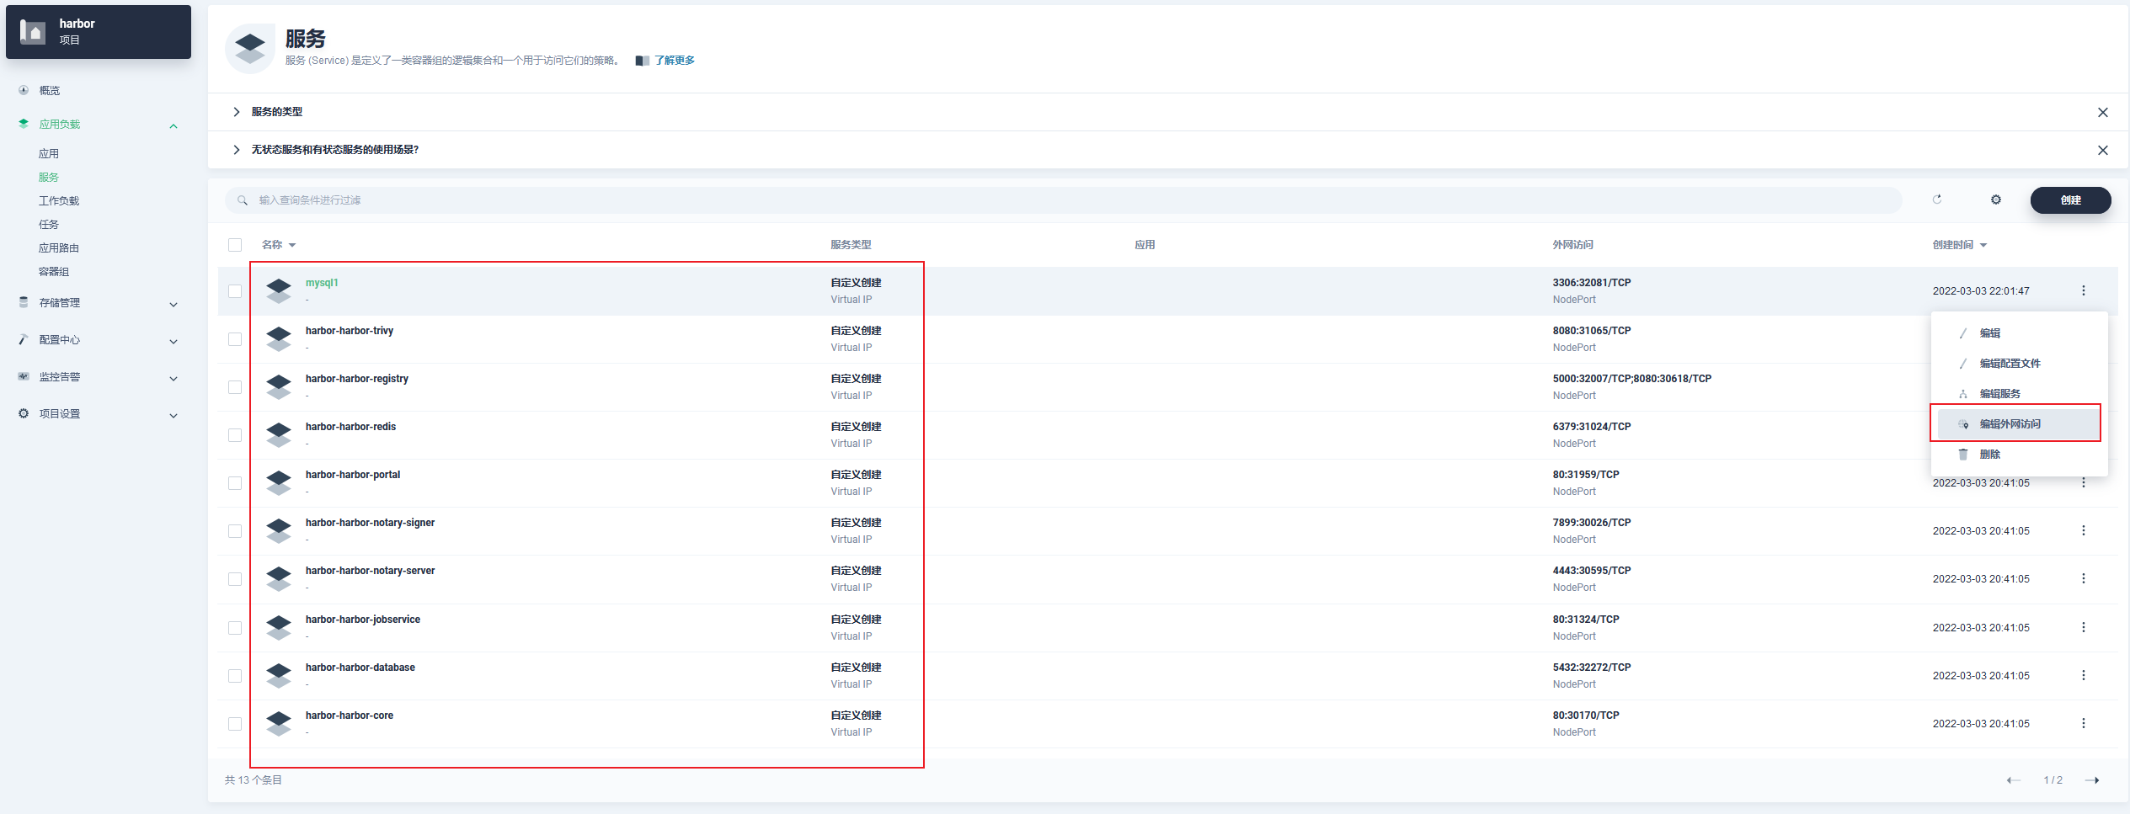Close the 服务的类型 tip row
The width and height of the screenshot is (2130, 814).
(x=2103, y=112)
